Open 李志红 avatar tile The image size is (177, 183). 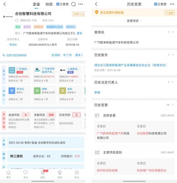pyautogui.click(x=12, y=91)
